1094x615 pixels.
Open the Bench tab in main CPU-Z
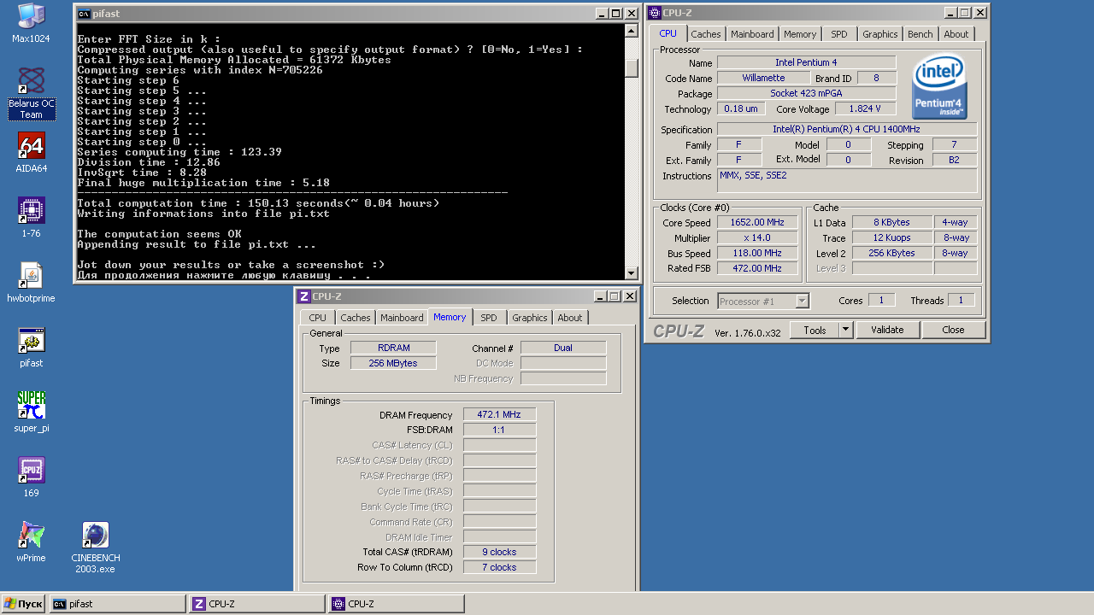[x=920, y=34]
